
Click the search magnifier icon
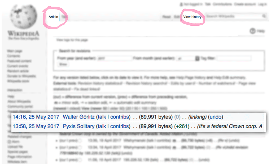(264, 16)
